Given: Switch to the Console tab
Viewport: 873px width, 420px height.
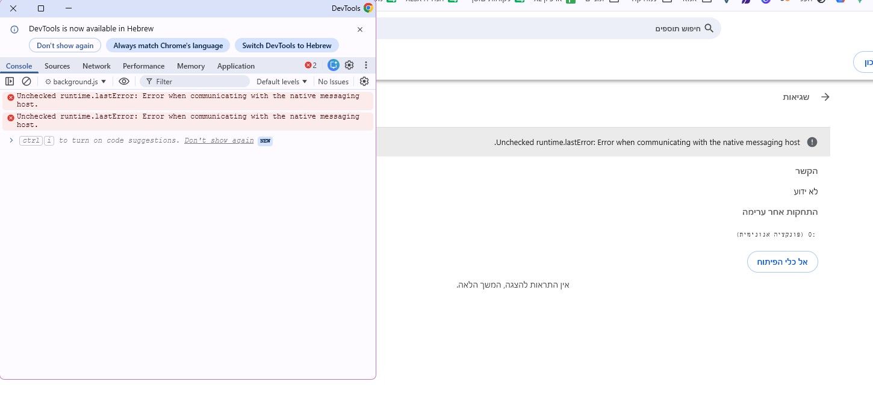Looking at the screenshot, I should pos(19,66).
